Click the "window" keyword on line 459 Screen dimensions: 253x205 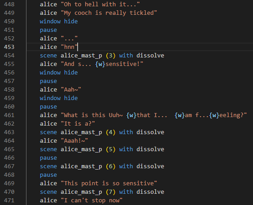(50, 98)
